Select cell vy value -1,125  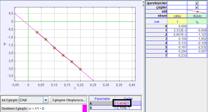tap(197, 35)
